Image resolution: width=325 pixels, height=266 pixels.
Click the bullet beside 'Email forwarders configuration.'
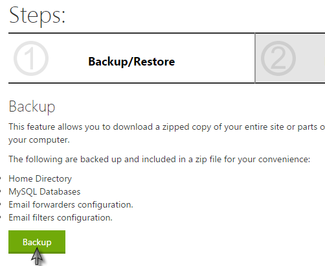1,205
